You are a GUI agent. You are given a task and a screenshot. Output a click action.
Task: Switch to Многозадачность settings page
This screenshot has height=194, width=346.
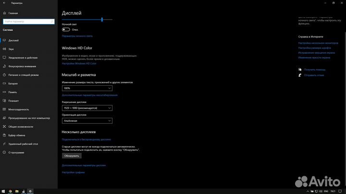pos(19,109)
